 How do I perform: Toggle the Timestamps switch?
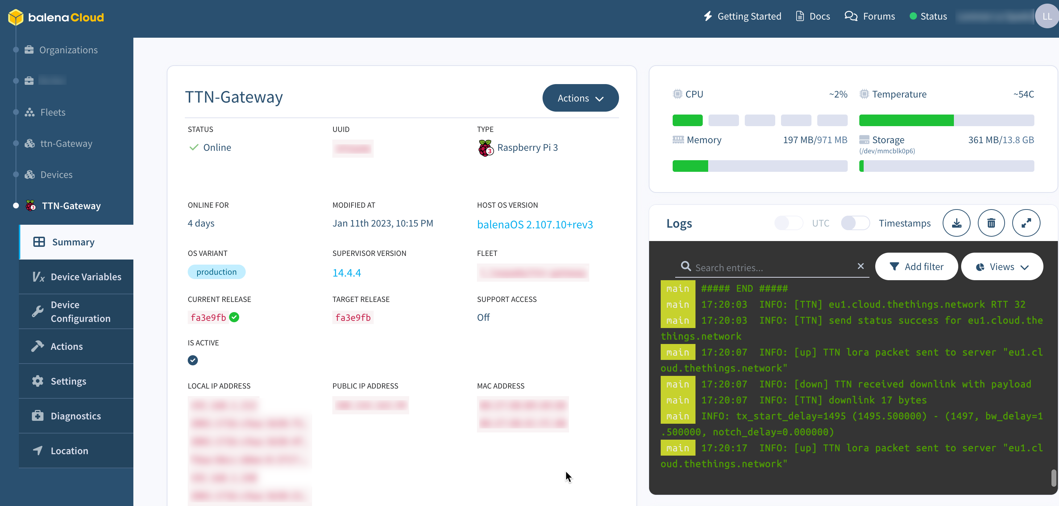tap(855, 223)
